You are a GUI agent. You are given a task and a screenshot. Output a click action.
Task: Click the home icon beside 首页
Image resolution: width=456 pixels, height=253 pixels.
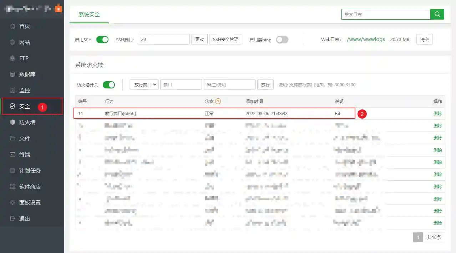[13, 26]
